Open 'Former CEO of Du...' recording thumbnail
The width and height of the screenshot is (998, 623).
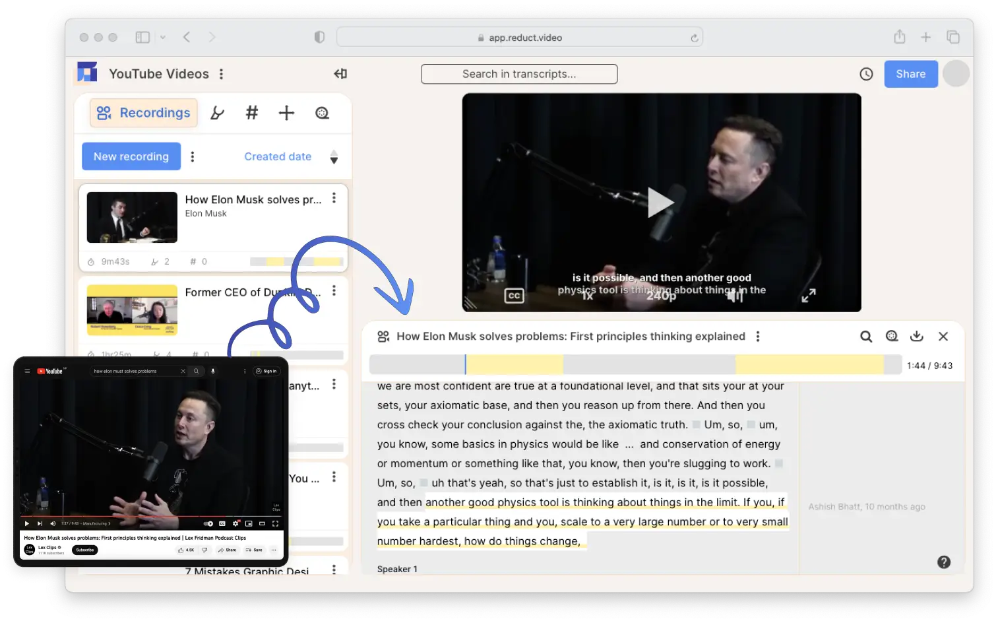coord(132,310)
